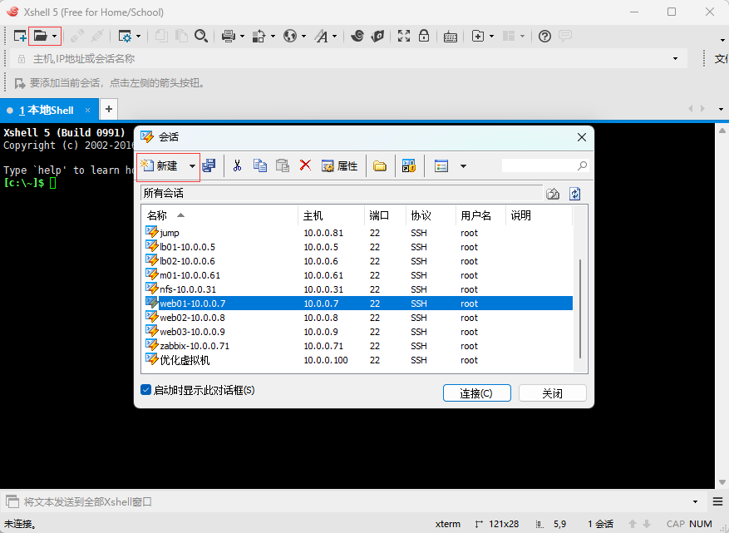
Task: Click the session properties gear icon
Action: coord(125,36)
